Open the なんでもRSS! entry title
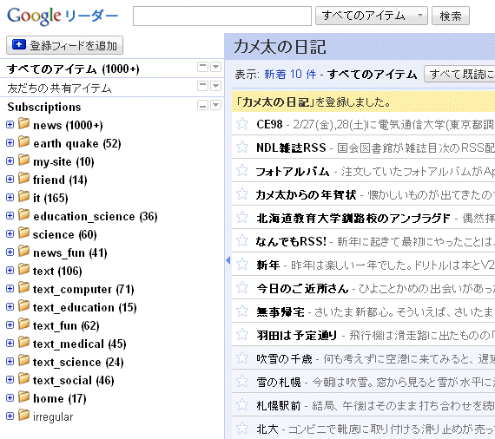 click(x=291, y=241)
